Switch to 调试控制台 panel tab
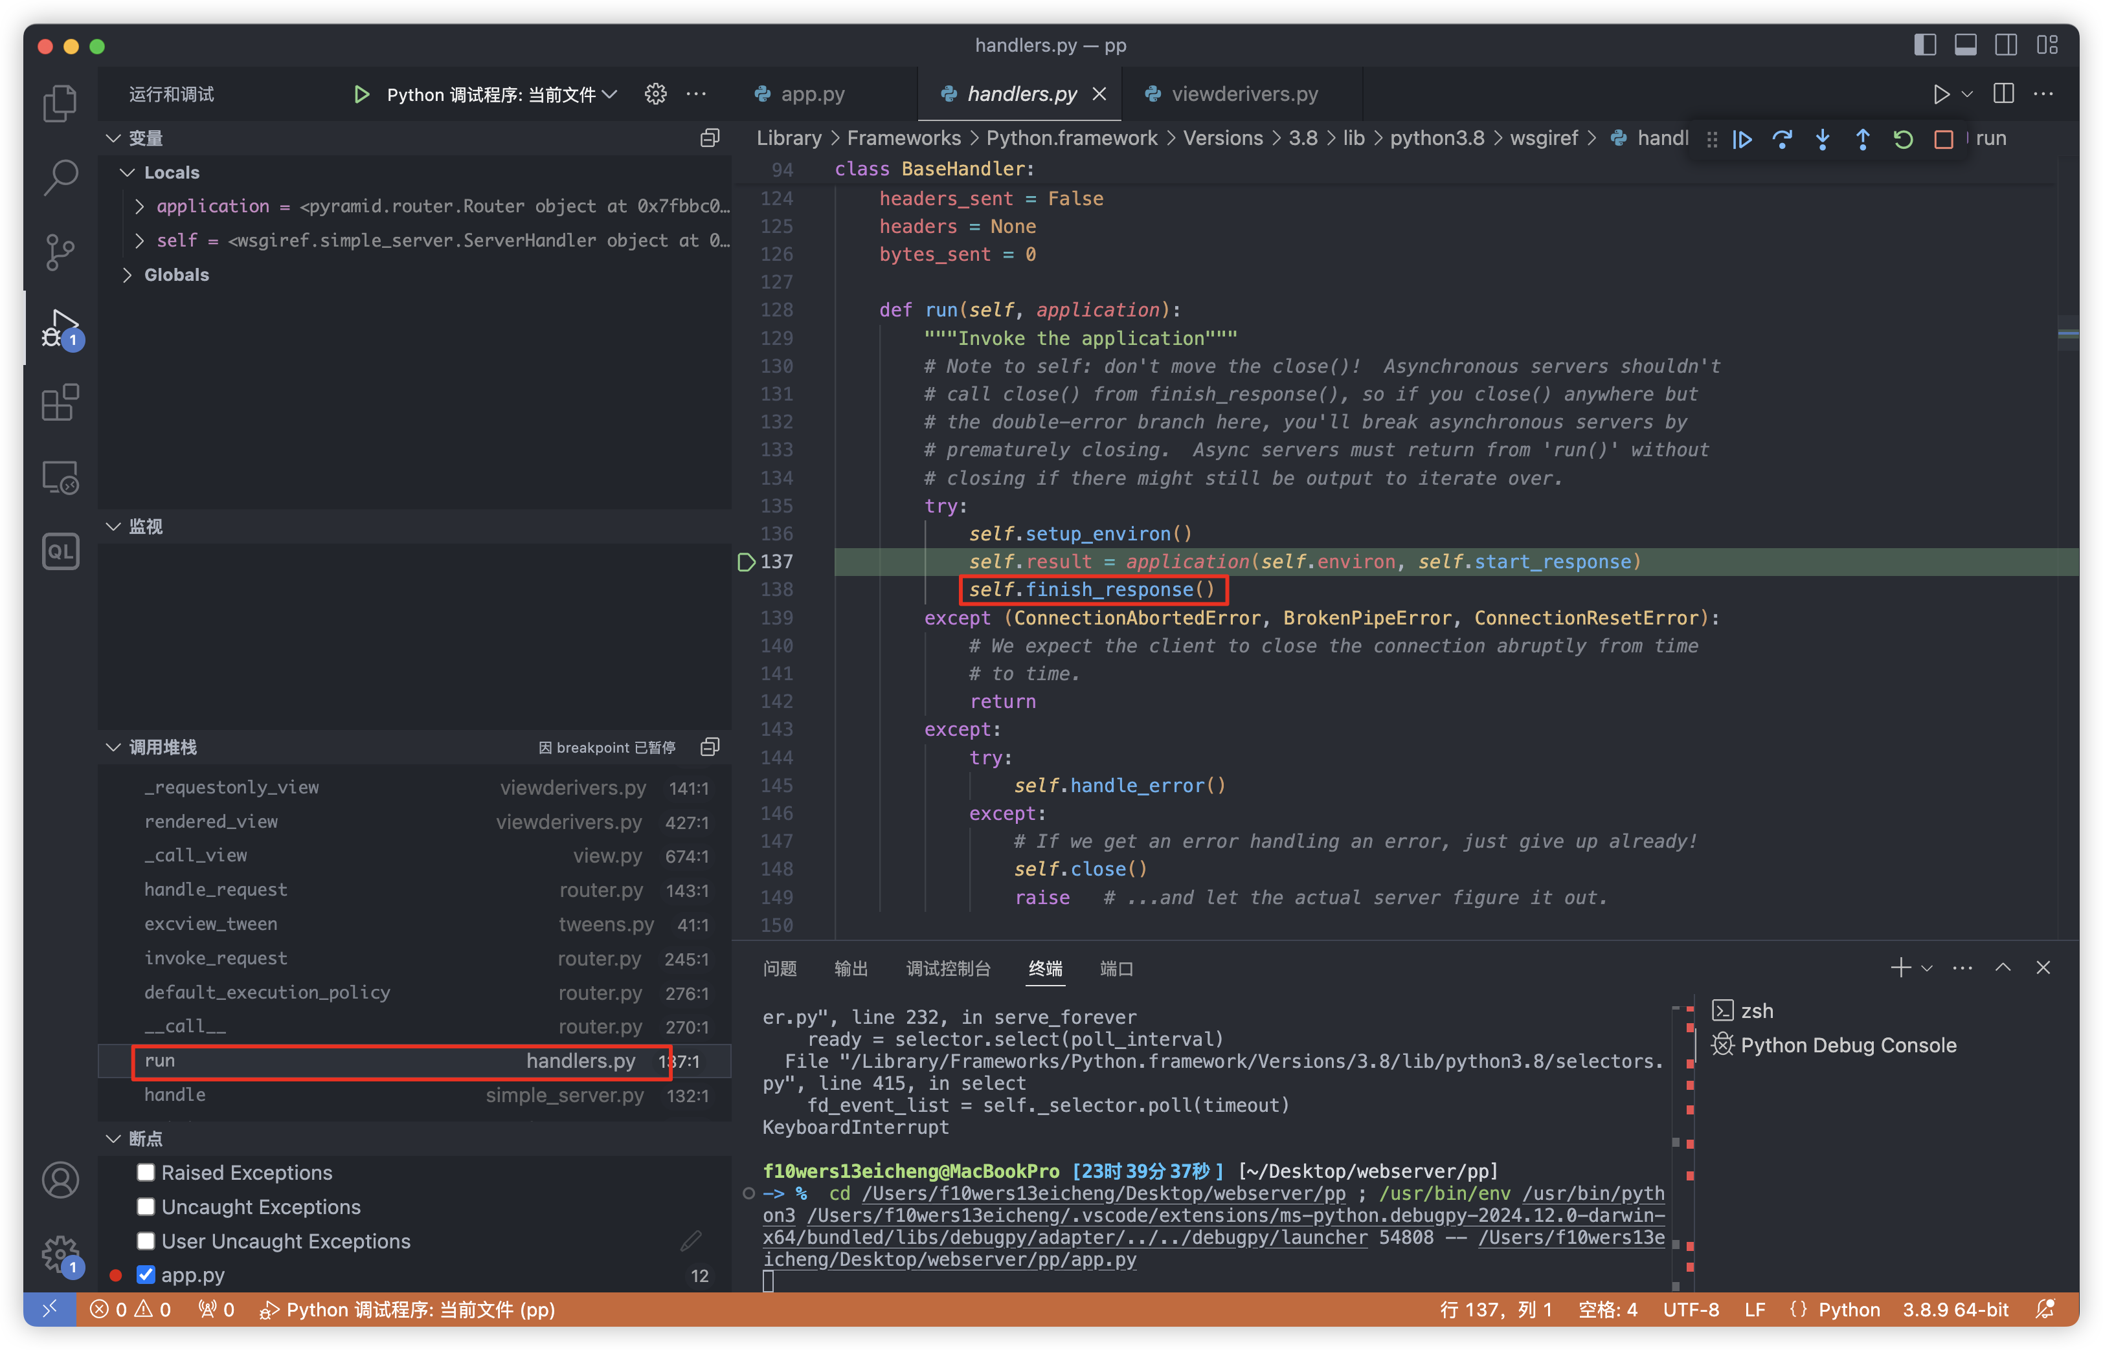The width and height of the screenshot is (2103, 1350). coord(948,968)
